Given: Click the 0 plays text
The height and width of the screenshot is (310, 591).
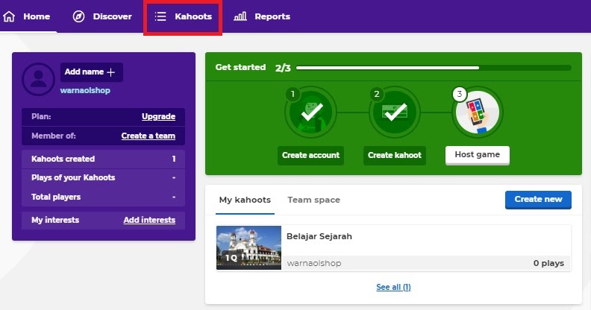Looking at the screenshot, I should click(548, 263).
